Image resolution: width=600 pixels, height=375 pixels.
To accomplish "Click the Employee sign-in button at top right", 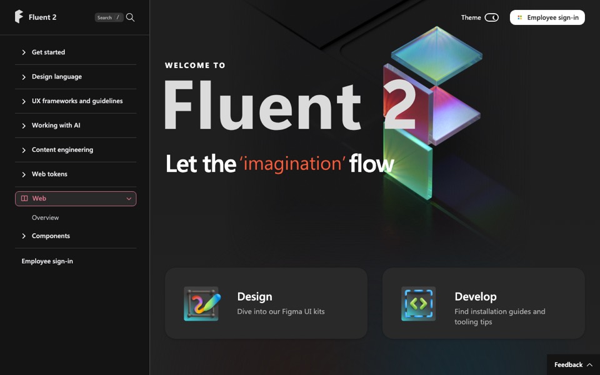I will 547,17.
